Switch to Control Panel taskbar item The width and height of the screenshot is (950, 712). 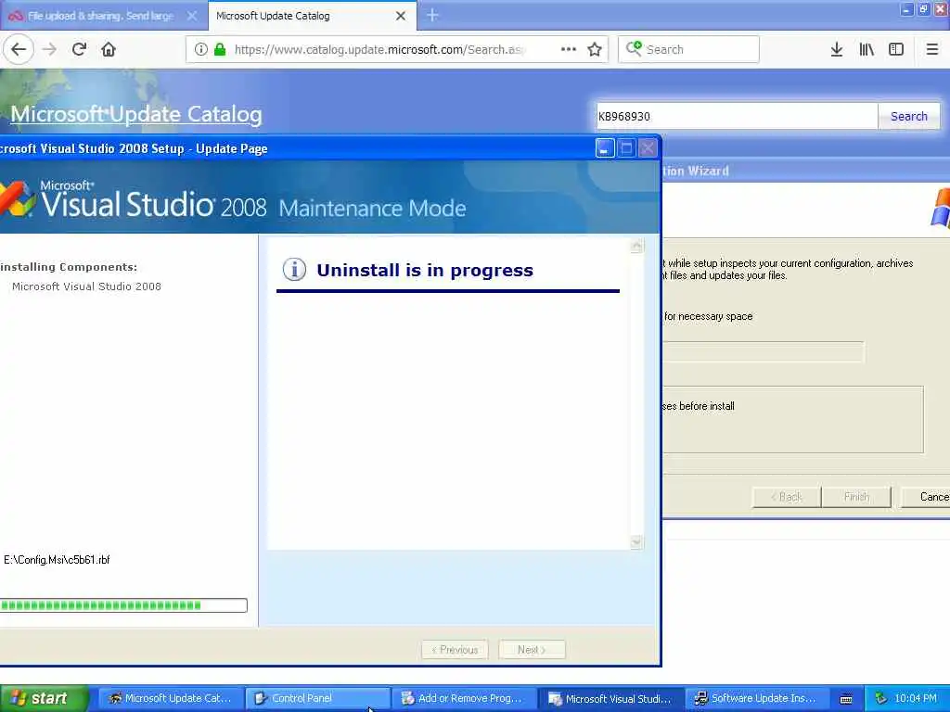318,698
